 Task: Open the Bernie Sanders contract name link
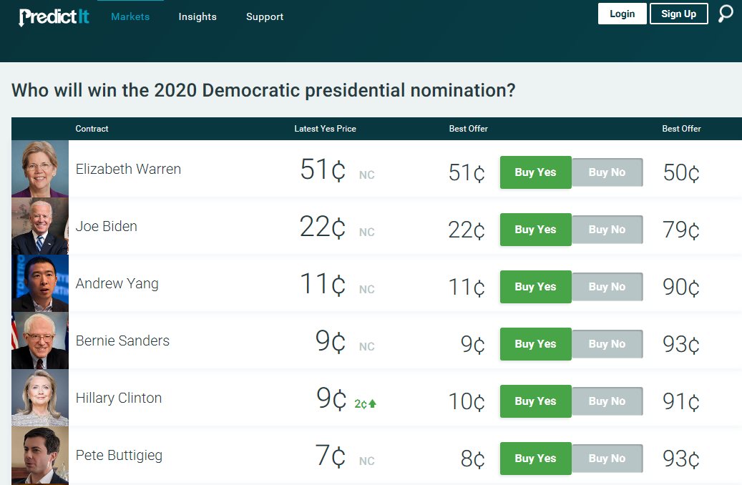click(x=122, y=341)
